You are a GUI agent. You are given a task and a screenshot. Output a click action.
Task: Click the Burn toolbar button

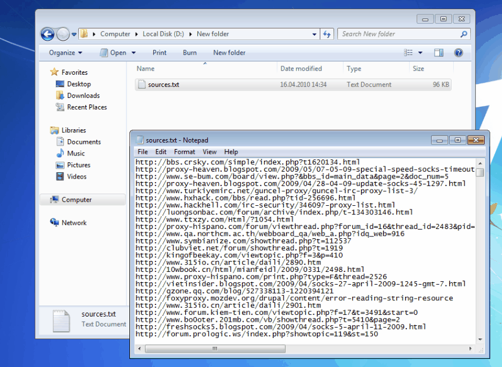(x=190, y=53)
